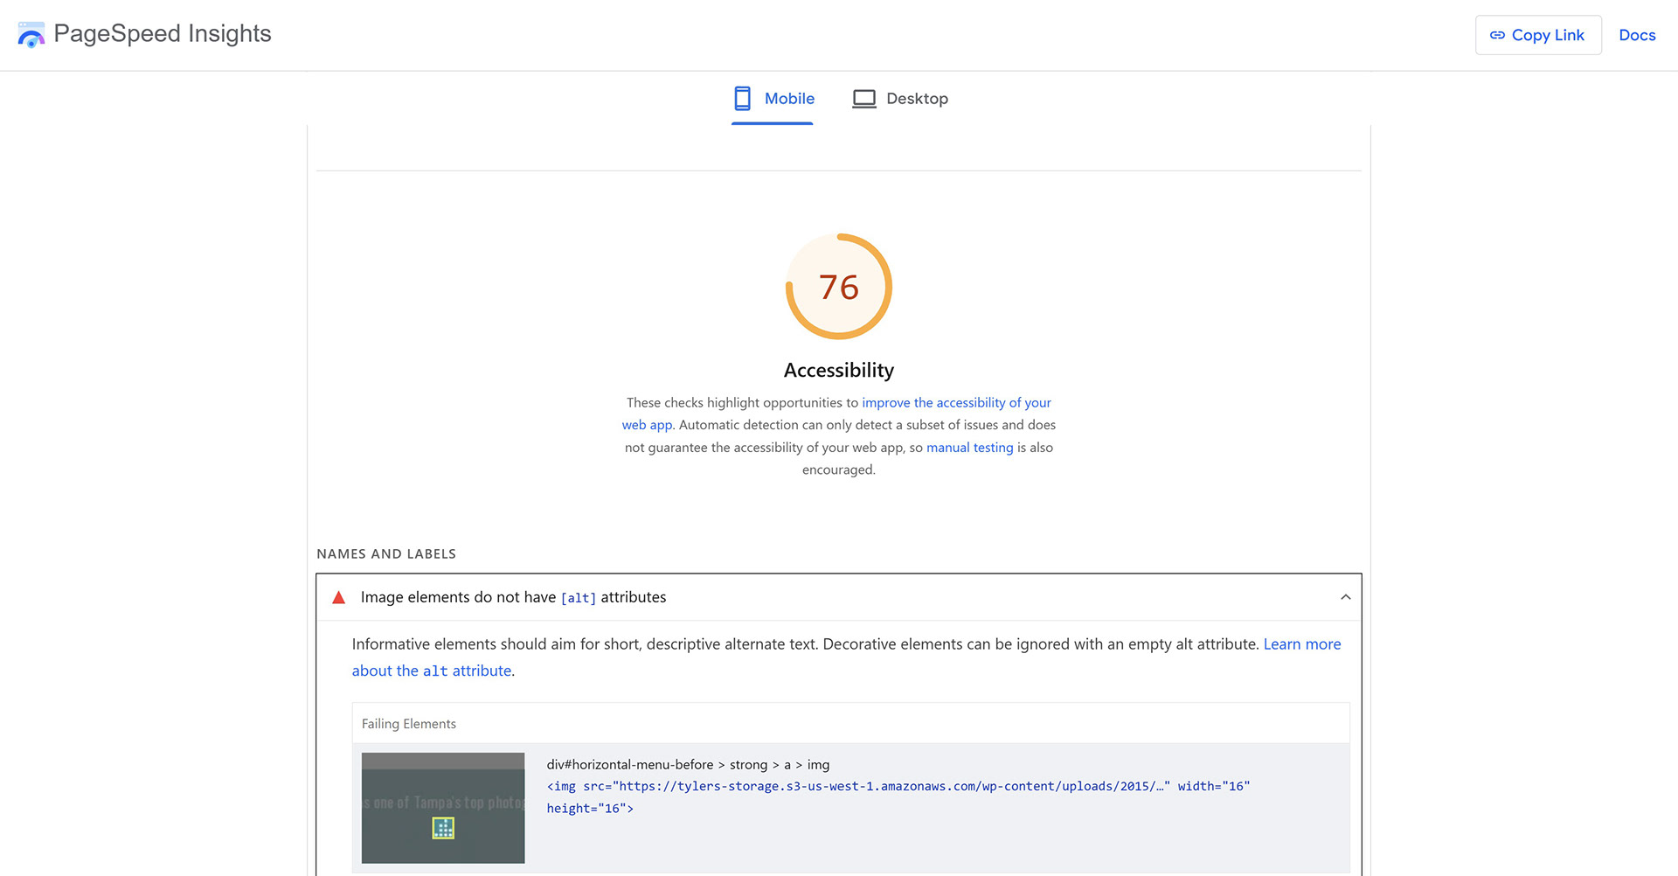Click the Accessibility heading
This screenshot has width=1678, height=876.
(839, 370)
